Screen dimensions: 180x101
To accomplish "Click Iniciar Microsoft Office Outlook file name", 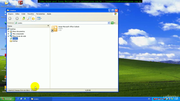I will tap(69, 27).
